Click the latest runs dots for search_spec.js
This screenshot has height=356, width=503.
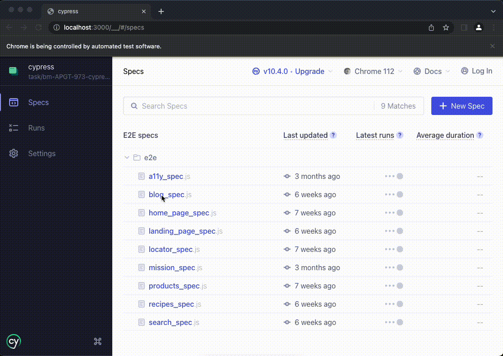(x=393, y=322)
